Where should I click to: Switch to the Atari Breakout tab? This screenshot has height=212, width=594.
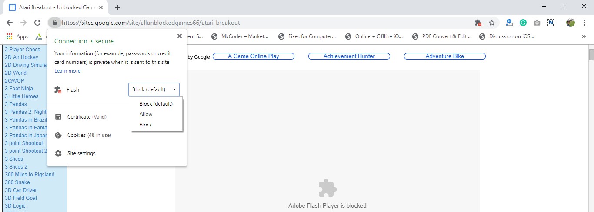tap(56, 7)
